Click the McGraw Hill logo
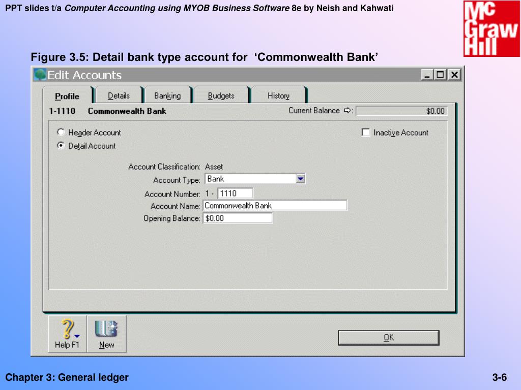This screenshot has height=390, width=521. tap(491, 28)
